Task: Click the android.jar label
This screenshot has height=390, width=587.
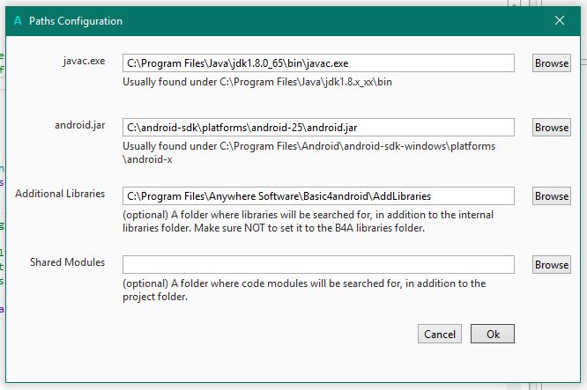Action: [79, 125]
